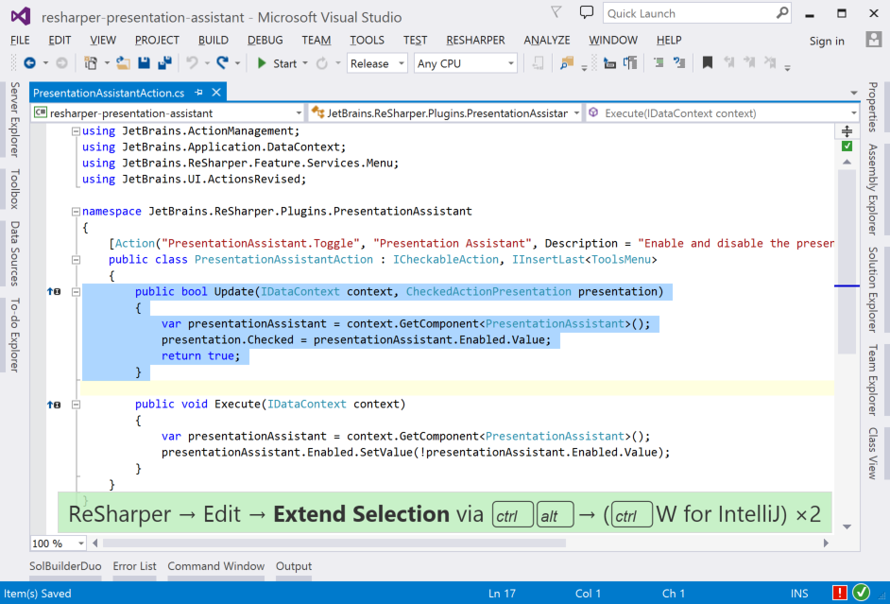Click gutter interface icon beside Execute method

tap(54, 405)
